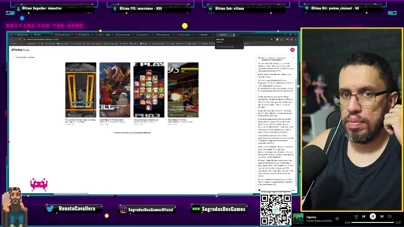Click the TikTok profile avatar icon

(292, 50)
